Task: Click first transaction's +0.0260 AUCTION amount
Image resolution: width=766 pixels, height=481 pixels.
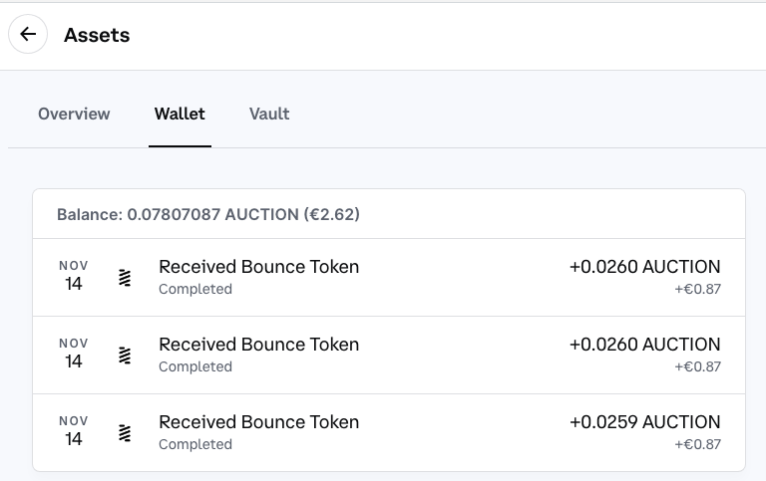Action: [x=645, y=267]
